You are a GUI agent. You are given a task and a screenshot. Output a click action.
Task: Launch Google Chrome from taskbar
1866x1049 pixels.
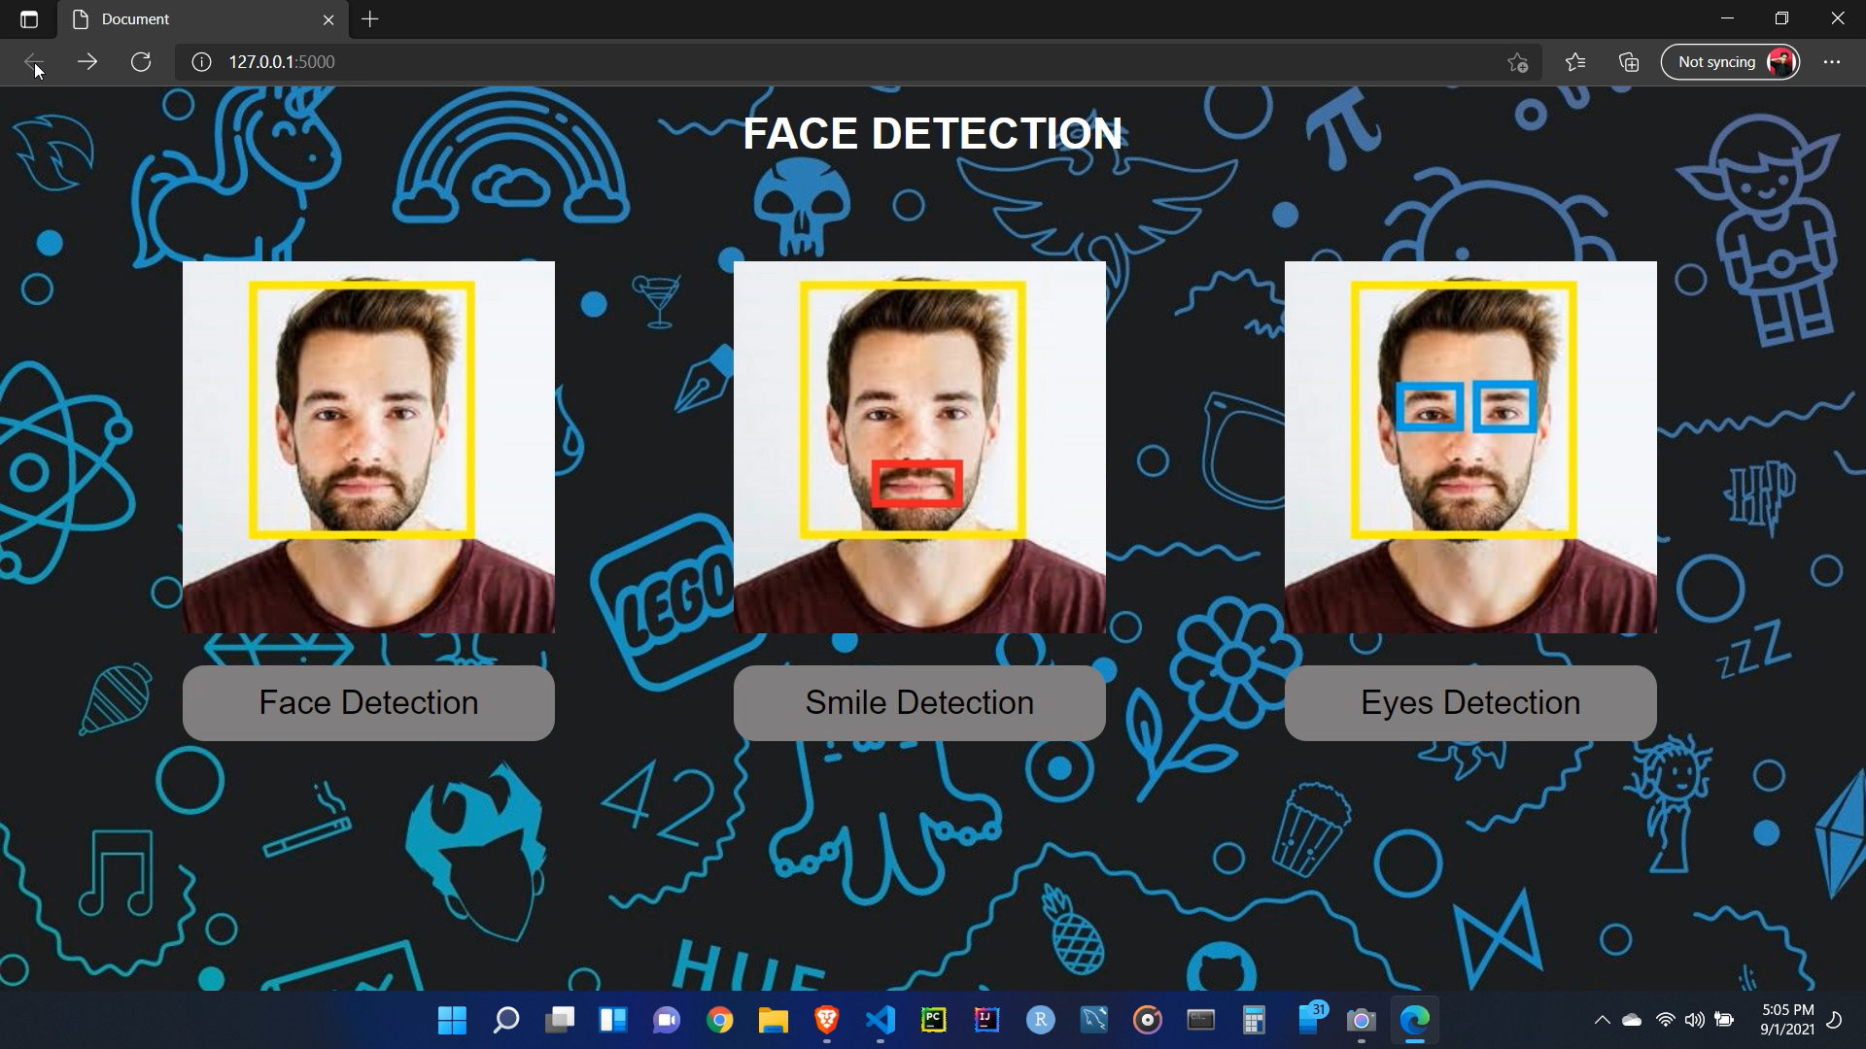click(719, 1020)
